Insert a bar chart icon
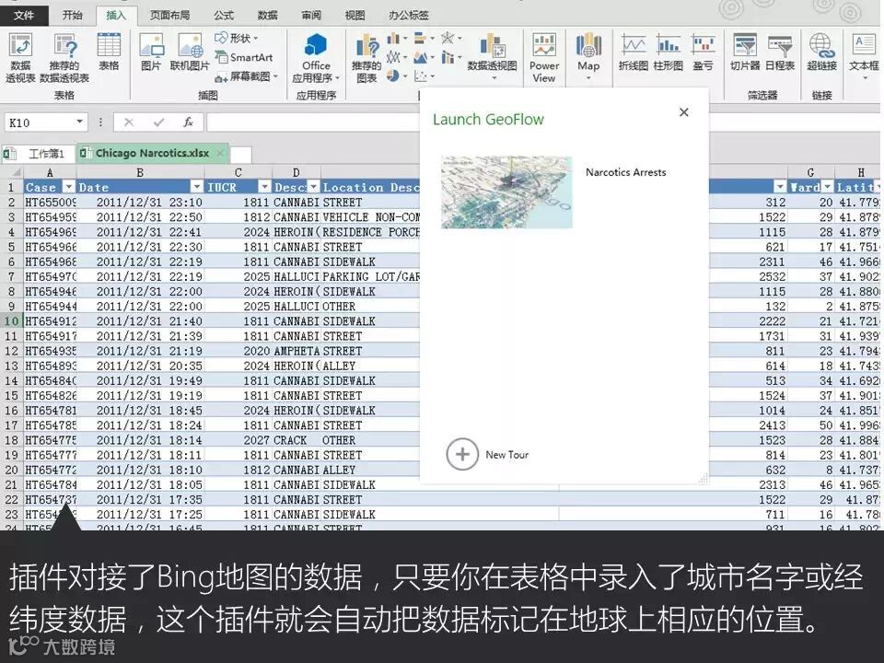 pos(424,39)
